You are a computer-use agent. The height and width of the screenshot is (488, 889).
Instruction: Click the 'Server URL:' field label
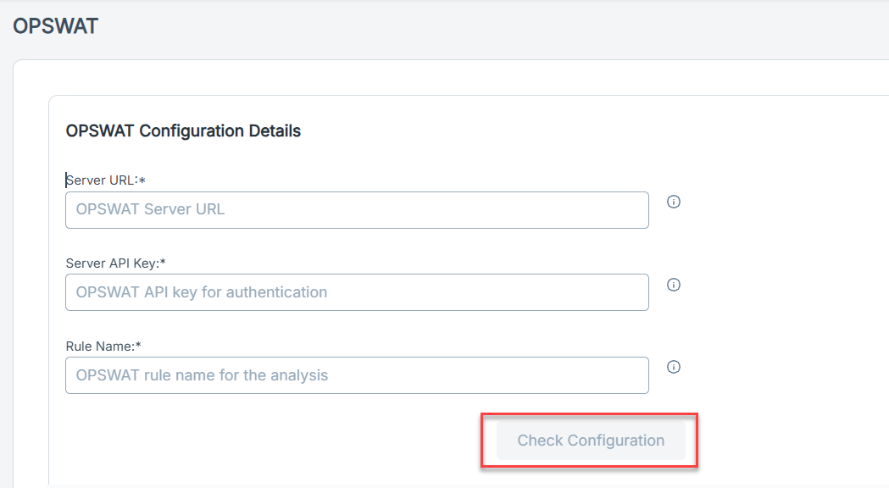point(102,180)
